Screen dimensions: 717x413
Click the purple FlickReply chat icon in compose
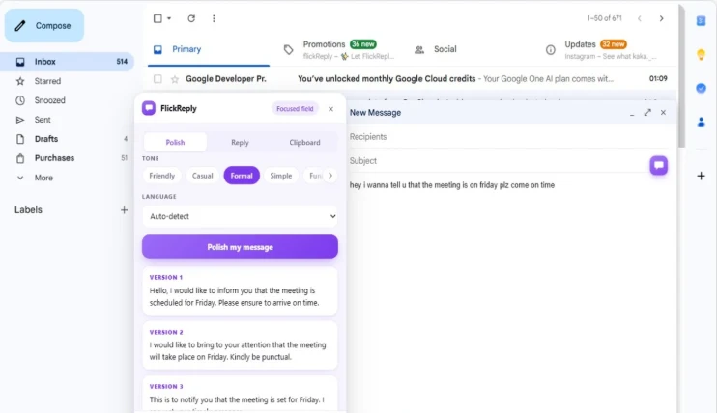pos(658,165)
